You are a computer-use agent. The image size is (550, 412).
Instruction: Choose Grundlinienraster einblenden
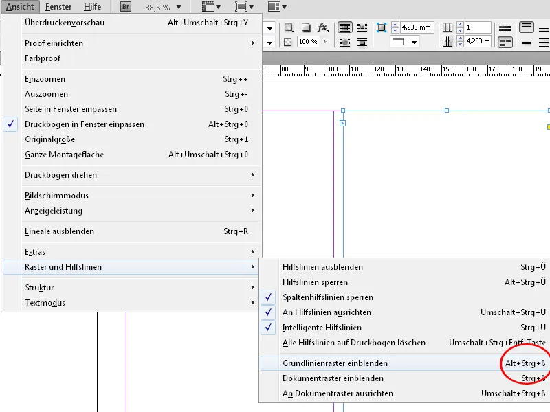coord(404,363)
